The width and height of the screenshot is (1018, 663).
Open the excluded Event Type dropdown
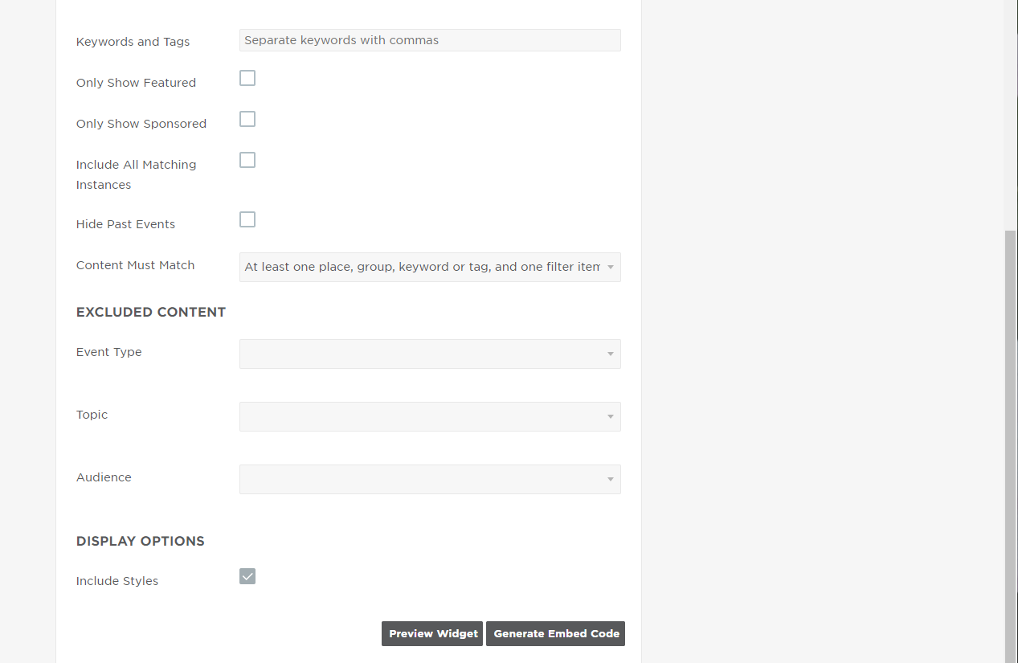coord(430,354)
